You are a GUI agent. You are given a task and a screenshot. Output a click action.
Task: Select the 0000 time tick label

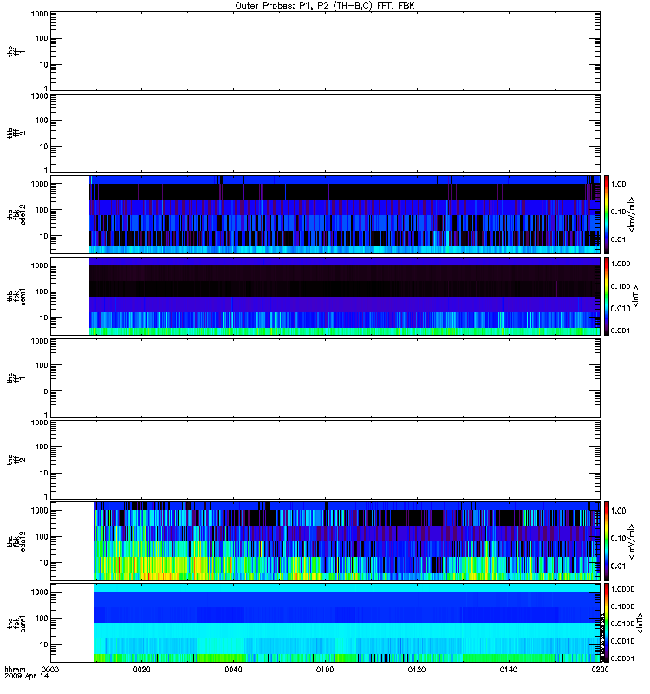(x=50, y=669)
